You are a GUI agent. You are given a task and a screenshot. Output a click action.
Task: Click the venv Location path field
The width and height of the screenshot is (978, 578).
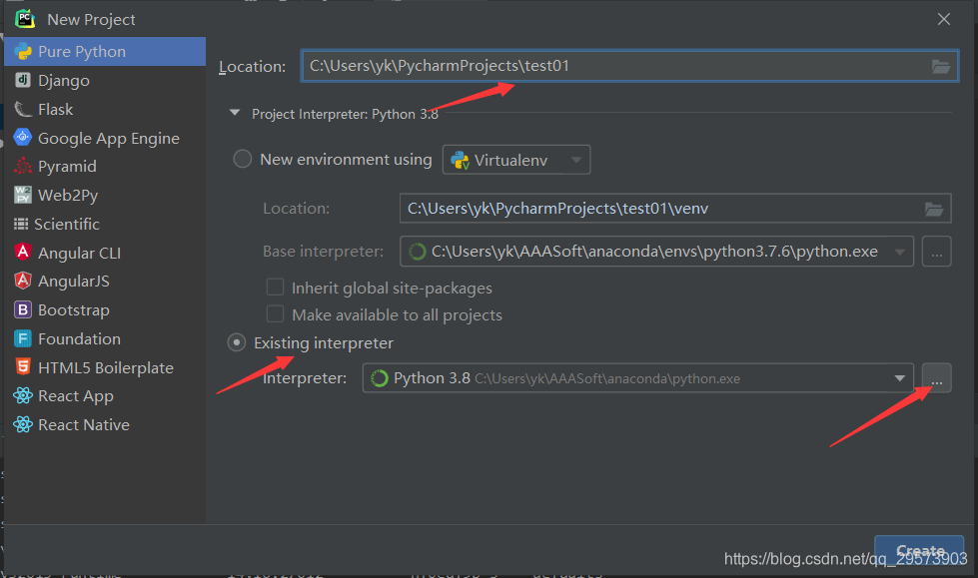675,209
